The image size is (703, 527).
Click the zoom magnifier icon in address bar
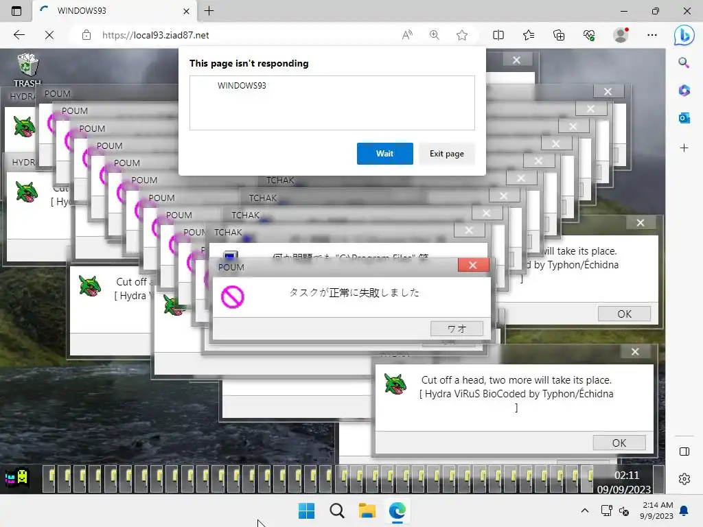pyautogui.click(x=434, y=35)
